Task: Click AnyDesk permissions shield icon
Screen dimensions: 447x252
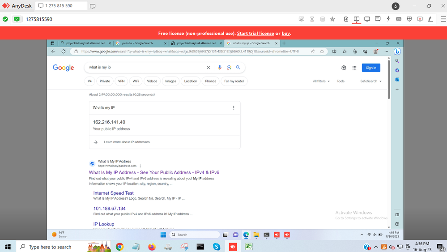Action: point(409,19)
